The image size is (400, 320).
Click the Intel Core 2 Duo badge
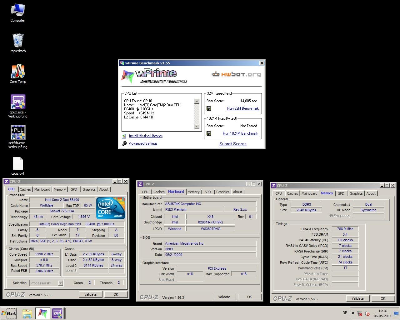point(111,207)
